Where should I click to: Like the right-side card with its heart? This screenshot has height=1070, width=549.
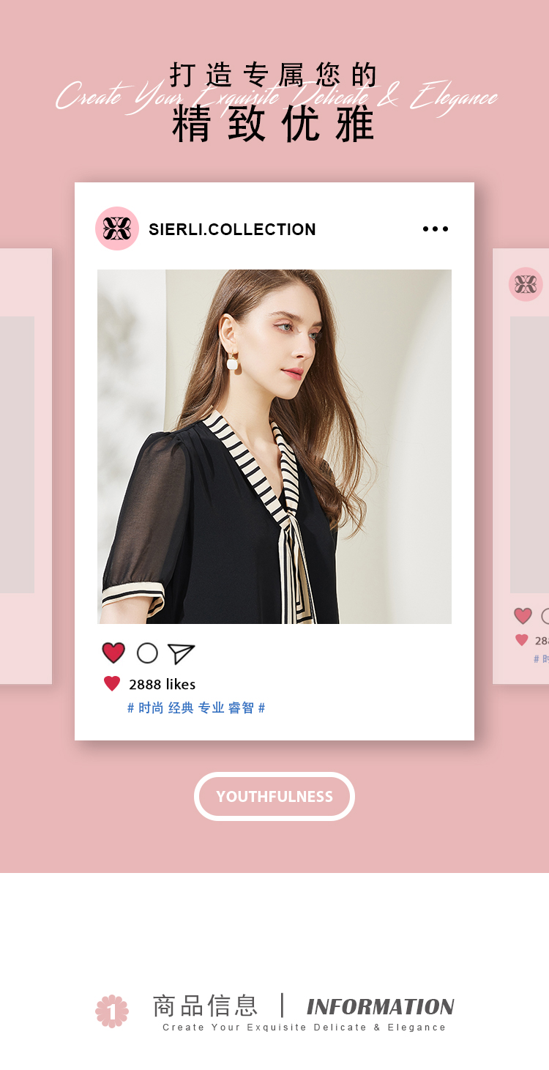(523, 616)
